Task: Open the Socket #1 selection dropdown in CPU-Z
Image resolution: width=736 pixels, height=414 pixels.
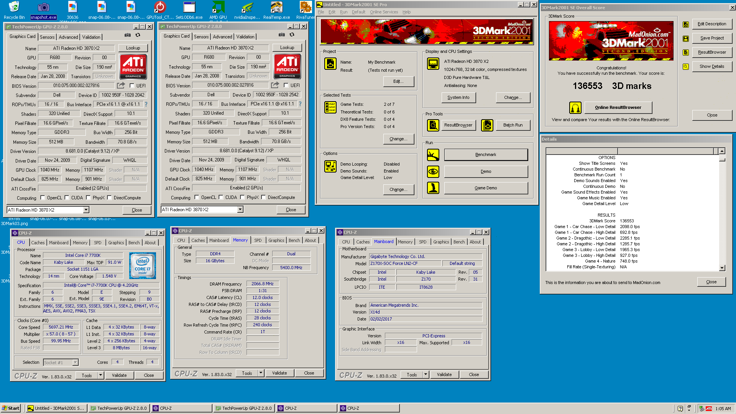Action: (x=75, y=362)
